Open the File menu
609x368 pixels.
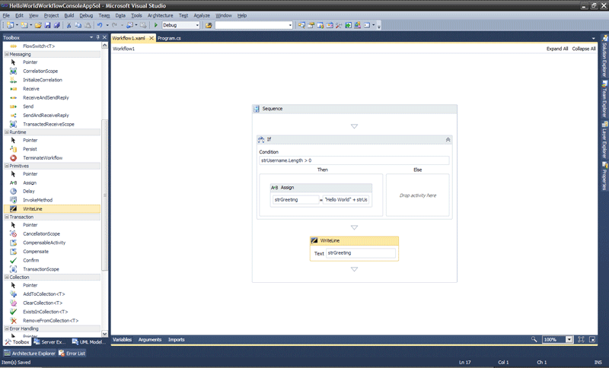pos(6,15)
